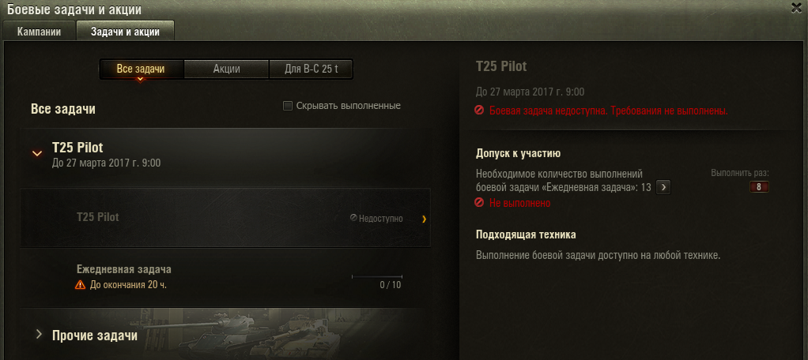Image resolution: width=808 pixels, height=360 pixels.
Task: Click the unavailable icon beside 'Недоступно'
Action: 353,218
